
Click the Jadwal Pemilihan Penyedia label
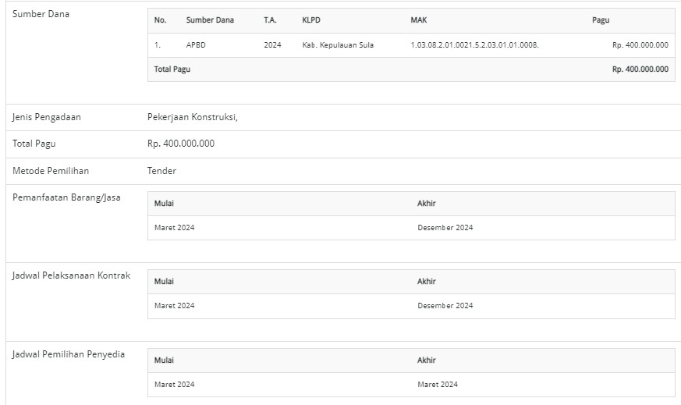tap(69, 354)
